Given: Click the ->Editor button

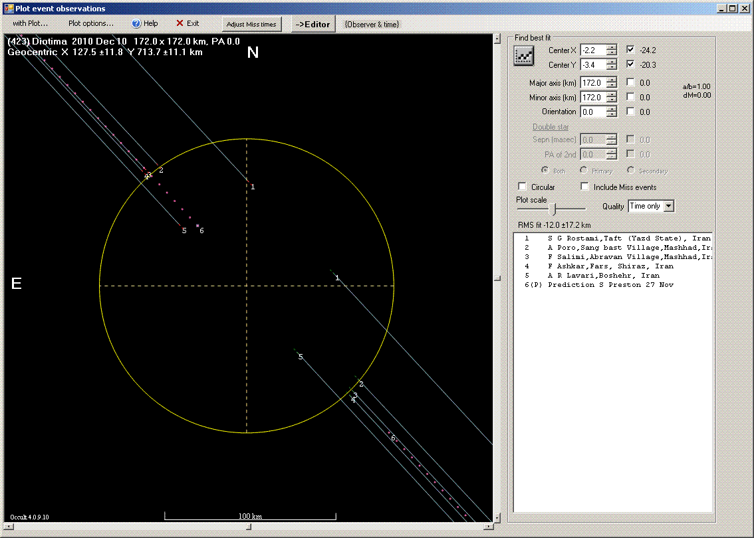Looking at the screenshot, I should click(x=313, y=24).
